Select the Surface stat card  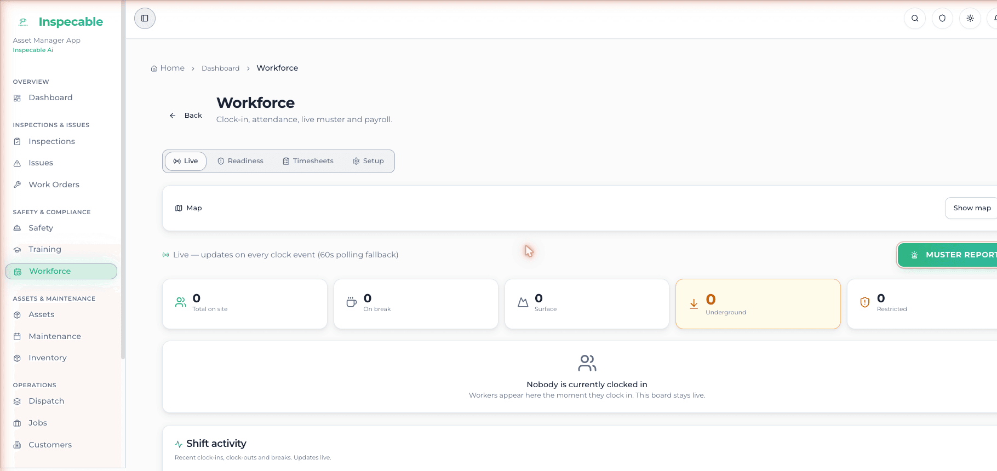point(587,304)
